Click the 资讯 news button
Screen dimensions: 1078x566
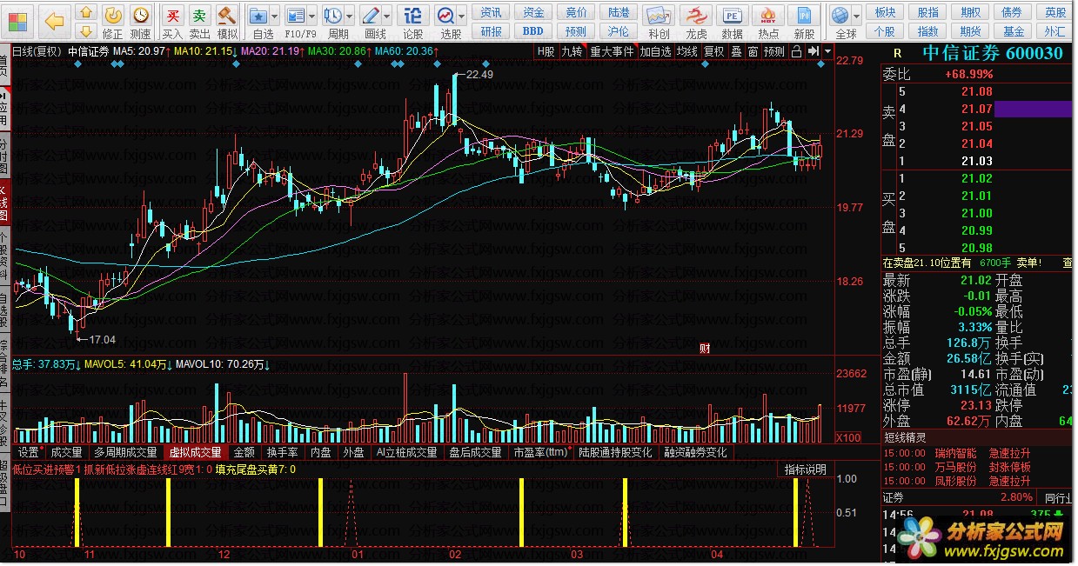(x=492, y=12)
